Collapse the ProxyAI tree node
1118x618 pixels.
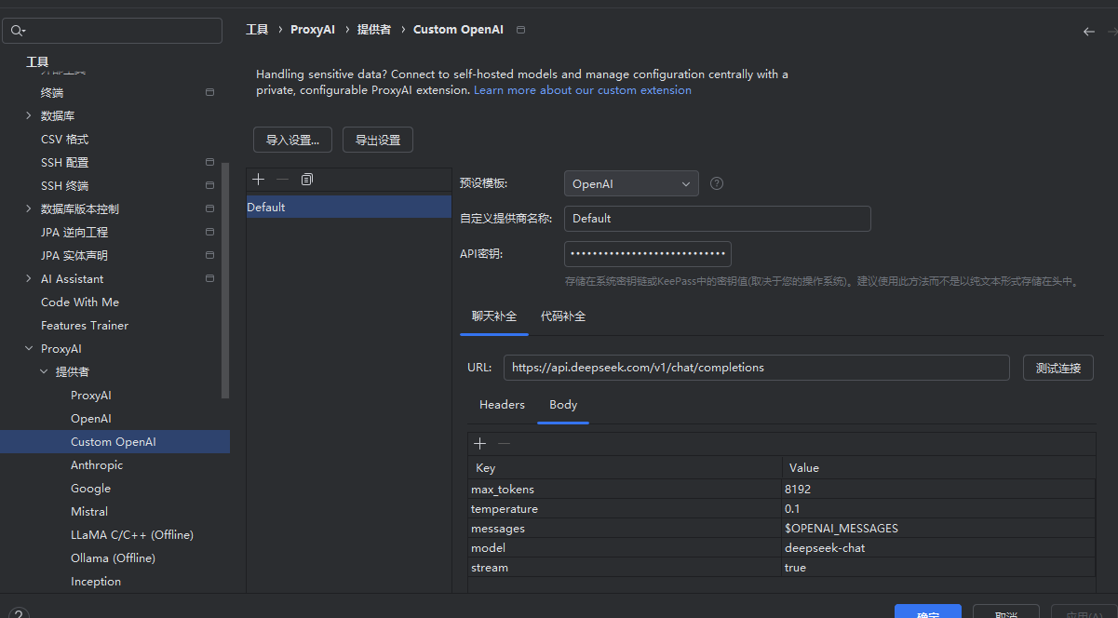[28, 349]
